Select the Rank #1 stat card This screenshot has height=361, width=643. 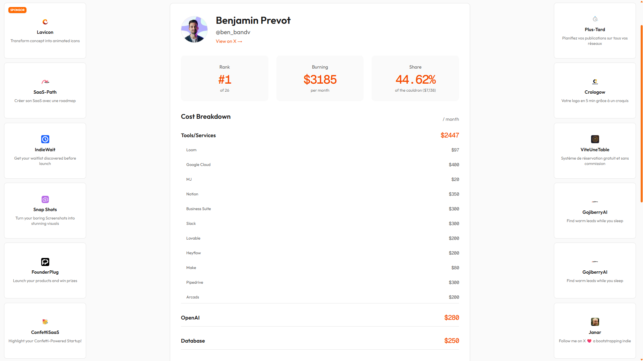(224, 78)
